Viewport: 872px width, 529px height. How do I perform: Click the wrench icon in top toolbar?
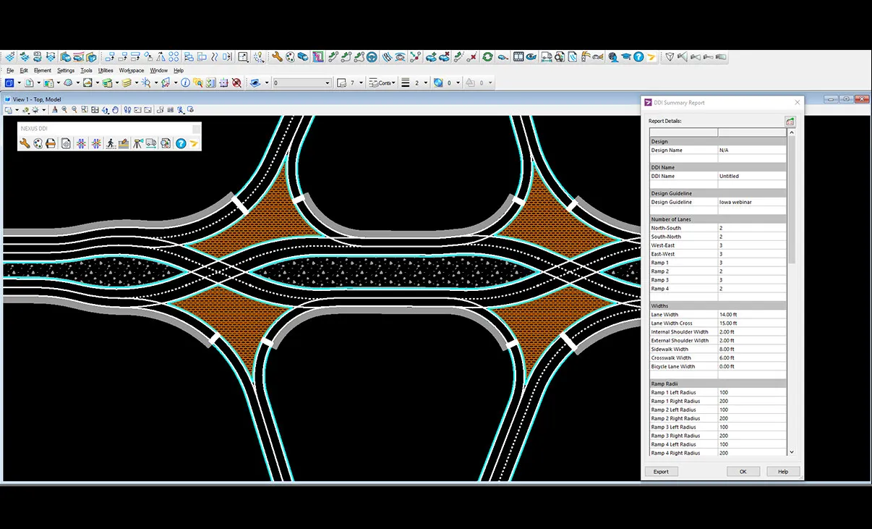pos(276,56)
